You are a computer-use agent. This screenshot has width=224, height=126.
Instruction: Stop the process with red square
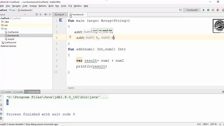pos(218,10)
